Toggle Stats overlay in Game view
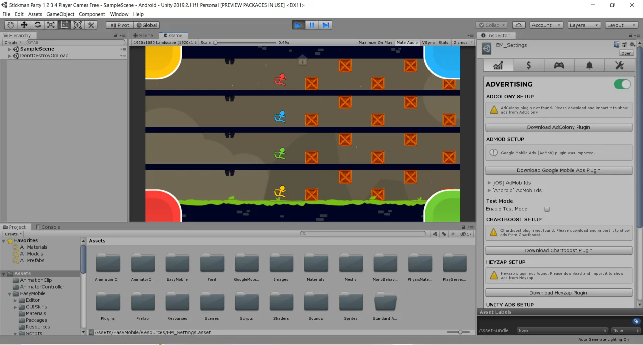The width and height of the screenshot is (643, 345). (x=443, y=43)
